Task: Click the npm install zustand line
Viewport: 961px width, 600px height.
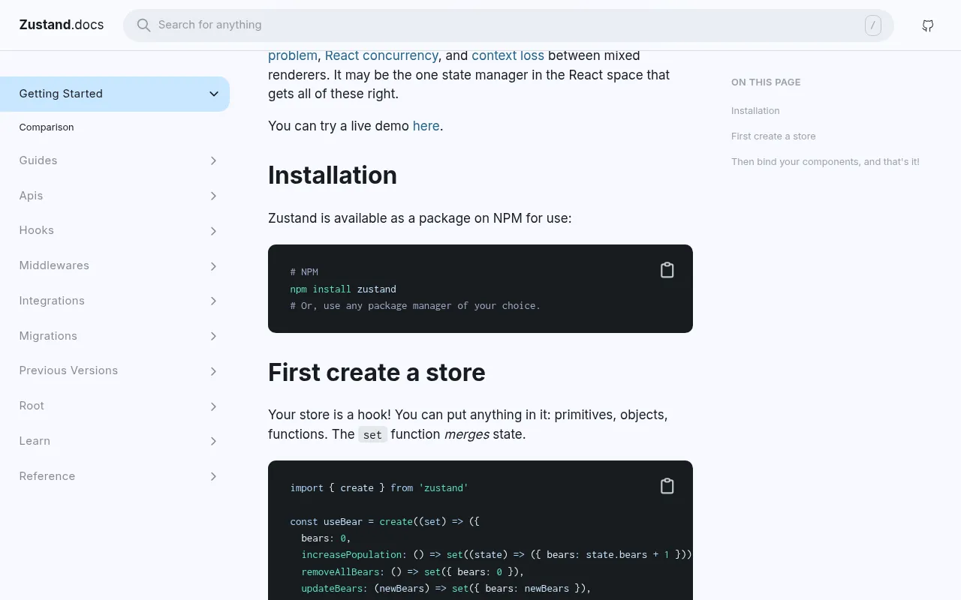Action: [x=343, y=289]
